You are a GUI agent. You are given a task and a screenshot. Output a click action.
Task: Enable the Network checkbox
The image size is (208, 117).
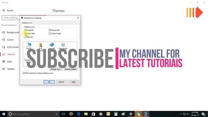click(x=25, y=37)
